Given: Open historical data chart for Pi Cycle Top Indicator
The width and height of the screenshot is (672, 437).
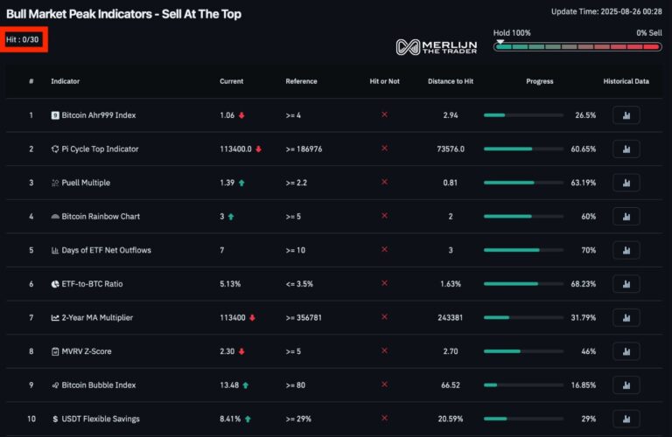Looking at the screenshot, I should 626,149.
